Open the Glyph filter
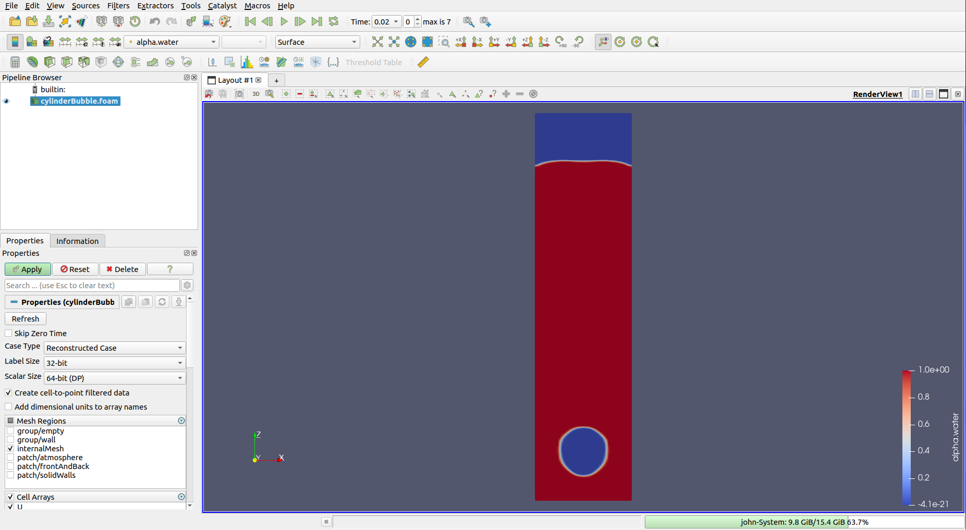 point(118,62)
